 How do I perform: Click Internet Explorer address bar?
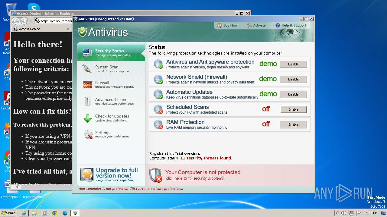53,21
